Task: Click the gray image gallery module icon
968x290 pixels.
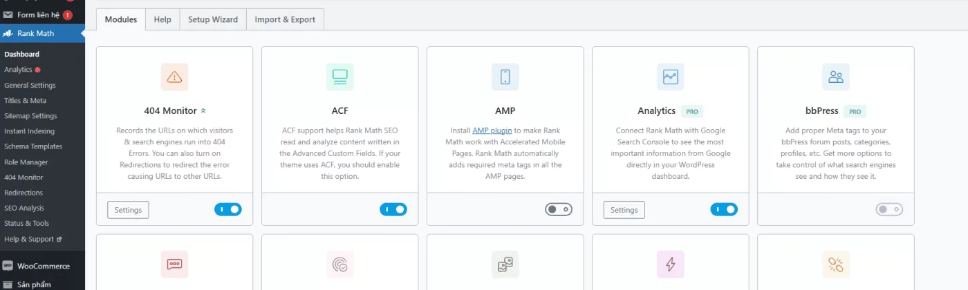Action: point(505,264)
